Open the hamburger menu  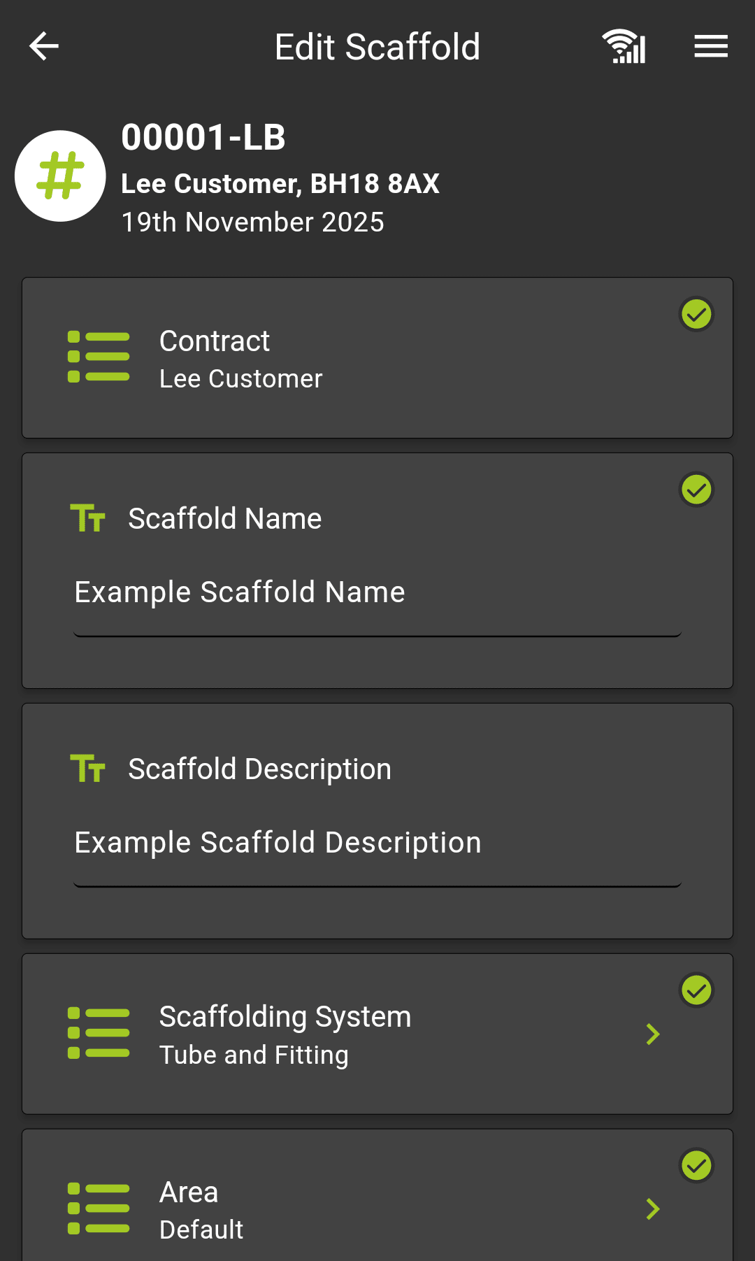pos(711,47)
